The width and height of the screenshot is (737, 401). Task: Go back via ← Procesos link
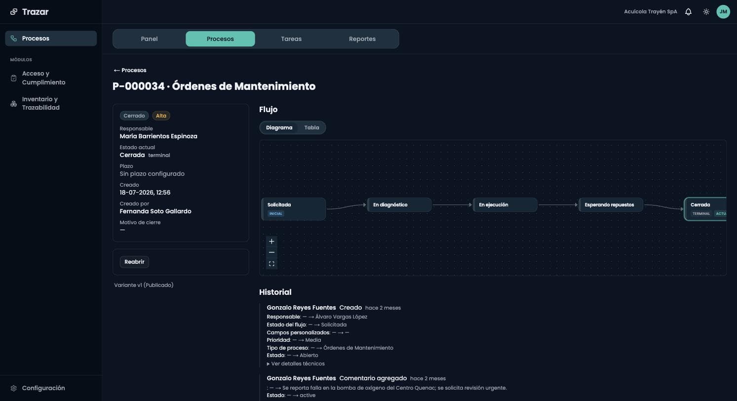click(130, 70)
